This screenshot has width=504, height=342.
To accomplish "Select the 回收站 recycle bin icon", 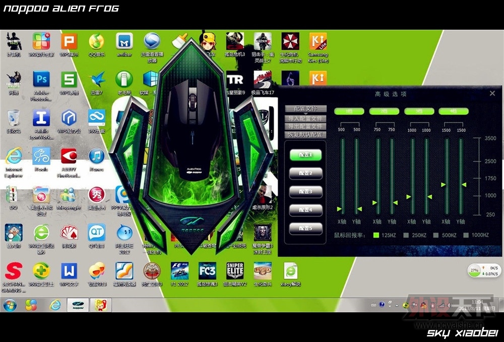I will click(x=14, y=121).
